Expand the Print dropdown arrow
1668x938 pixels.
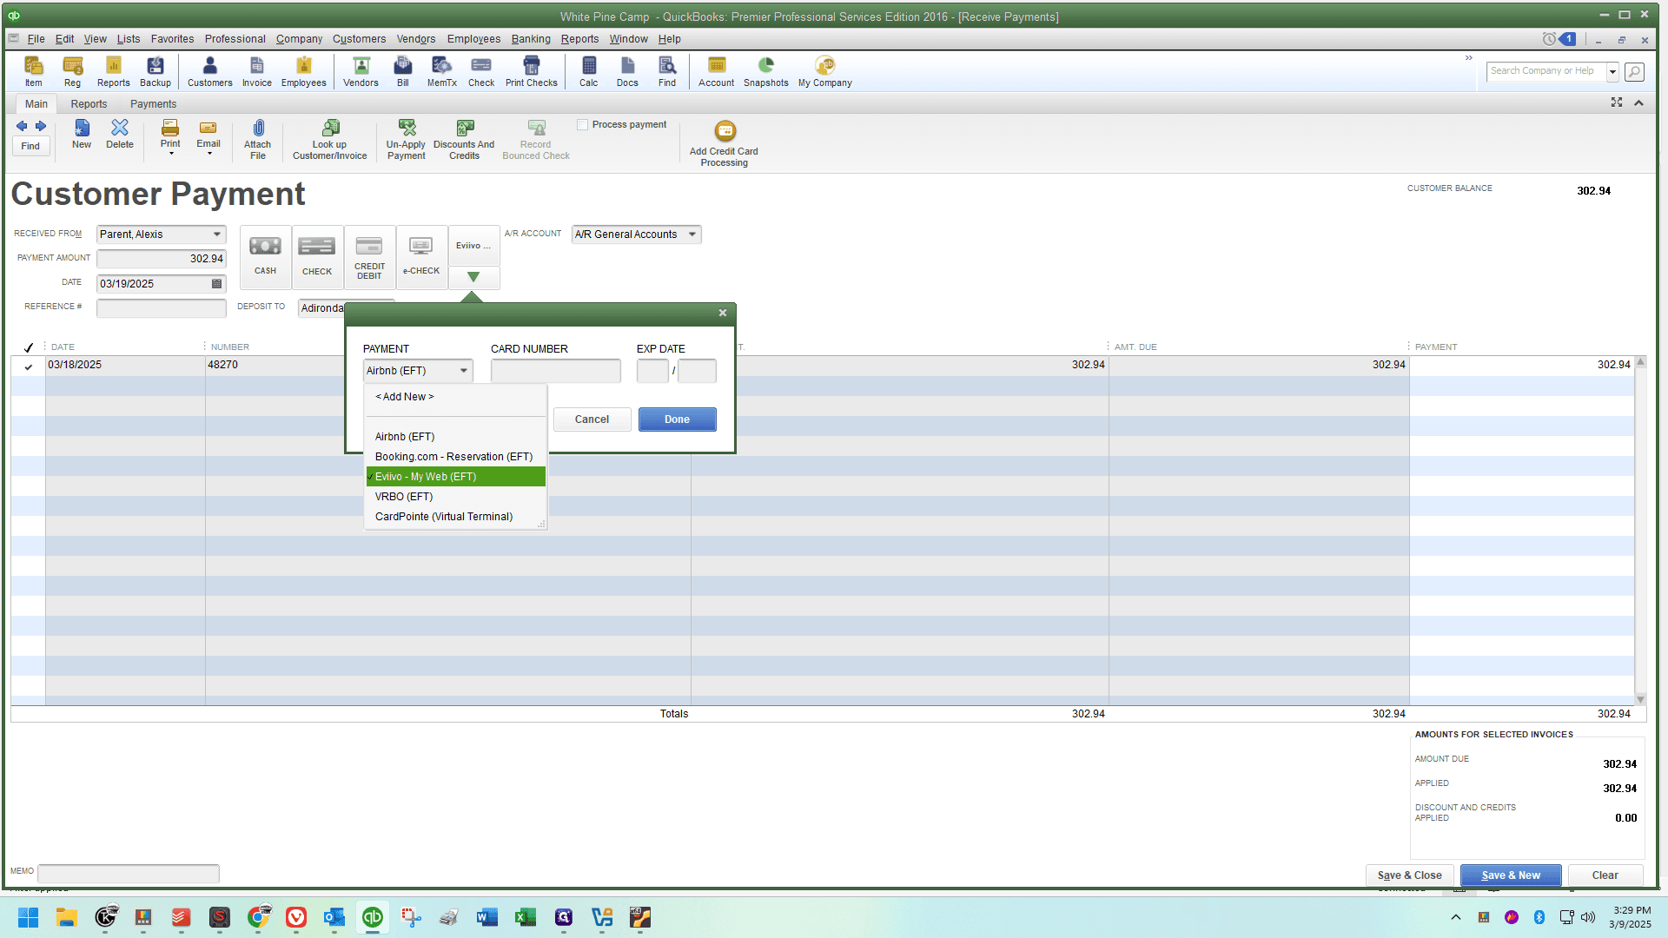(171, 154)
